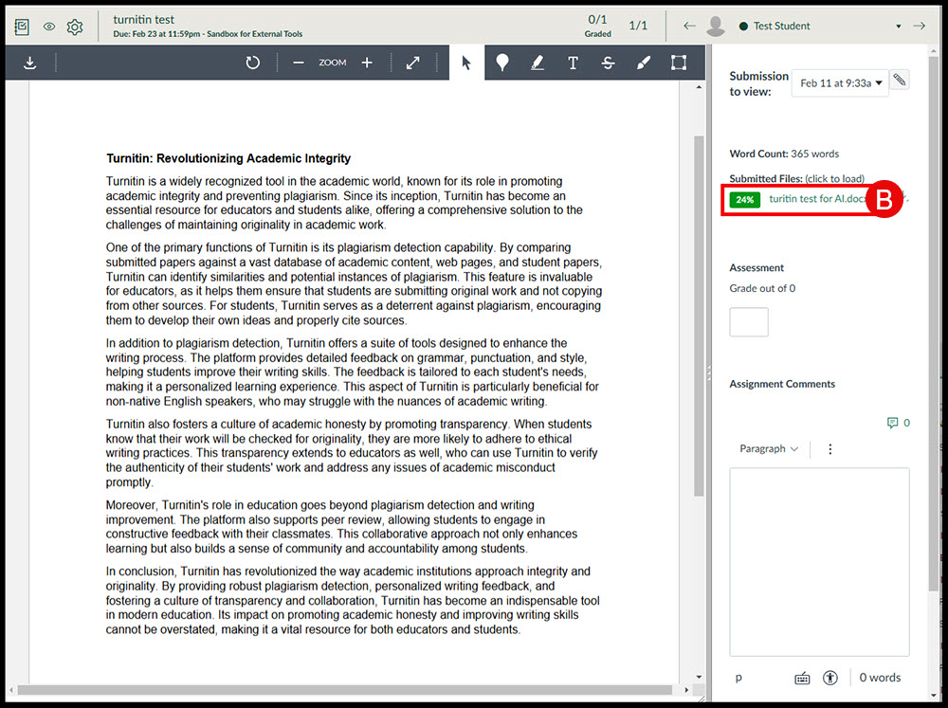The height and width of the screenshot is (708, 948).
Task: Zoom in on the document
Action: [367, 63]
